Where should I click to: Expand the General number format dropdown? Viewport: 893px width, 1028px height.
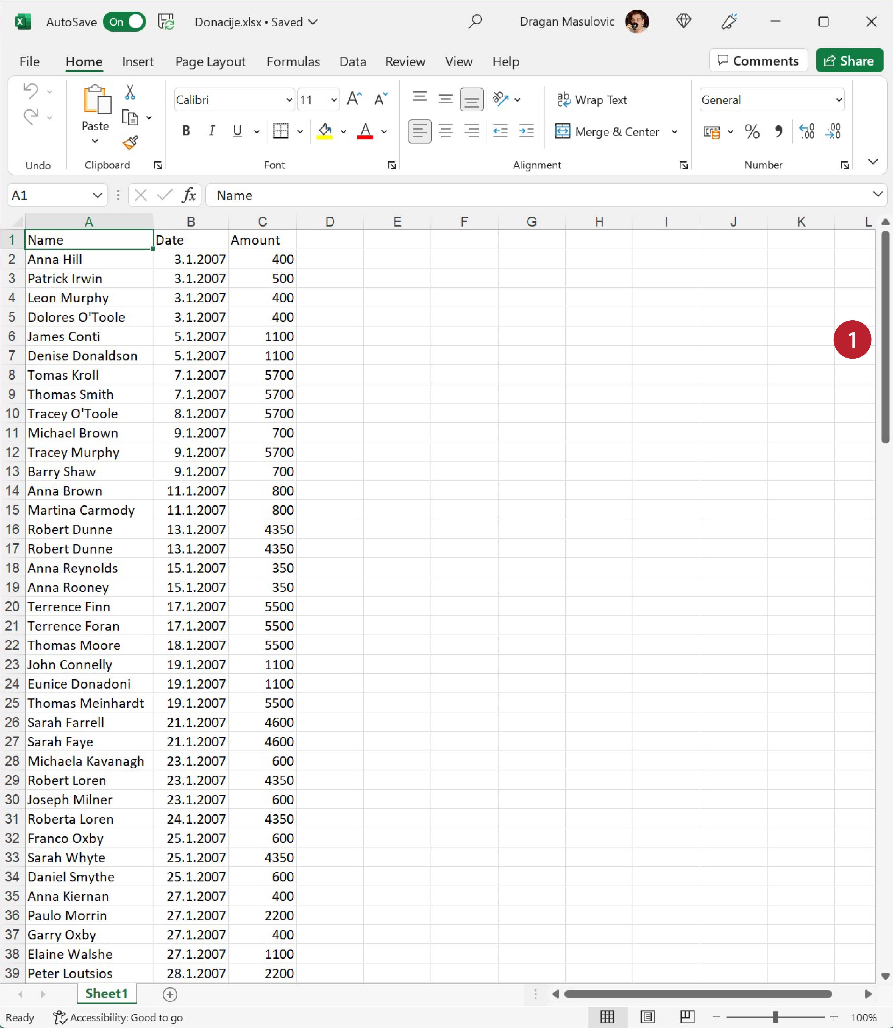(x=839, y=100)
